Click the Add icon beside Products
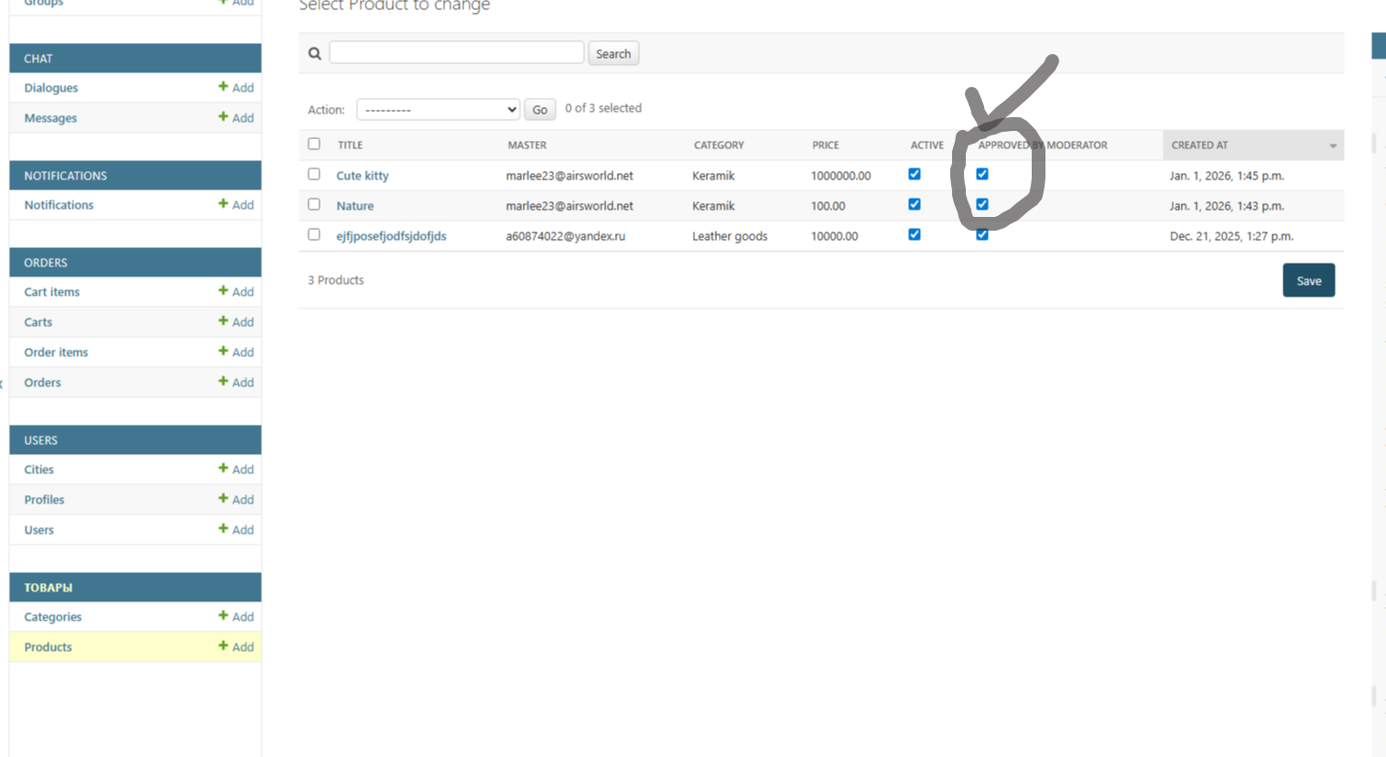1386x757 pixels. tap(222, 646)
